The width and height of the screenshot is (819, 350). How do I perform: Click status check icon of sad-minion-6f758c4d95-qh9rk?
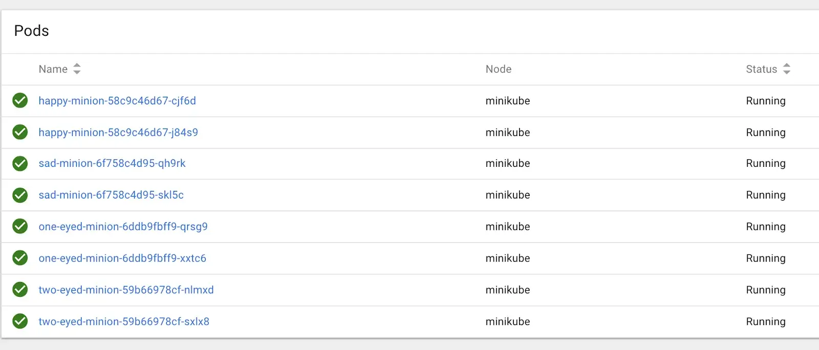pos(20,163)
